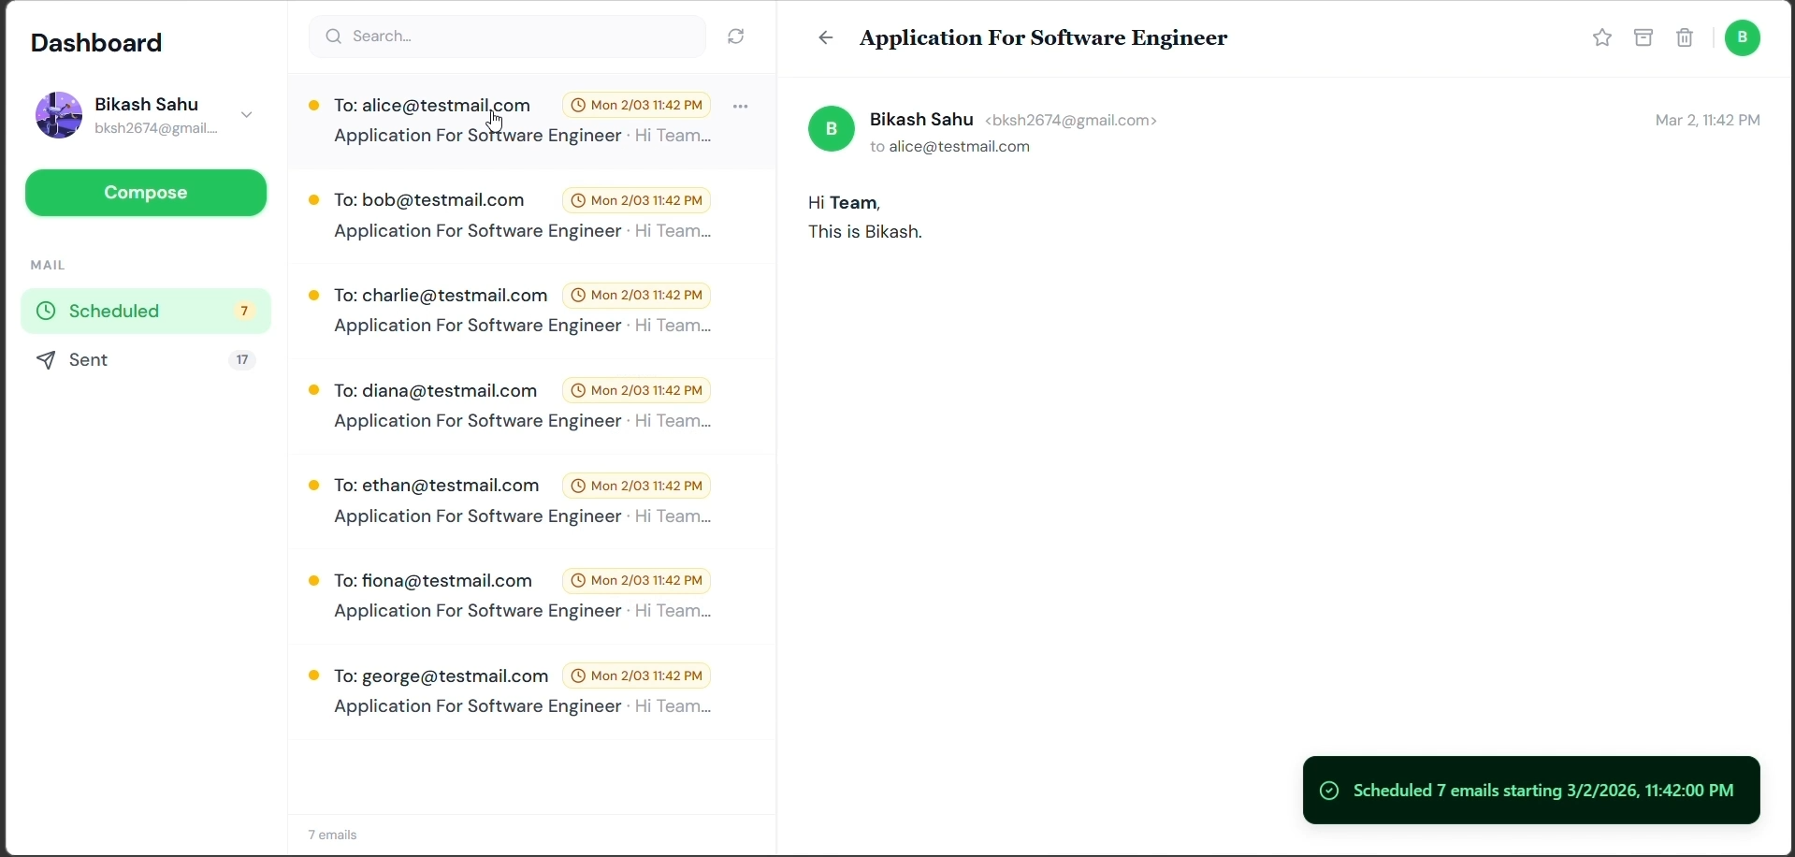Open the Scheduled mail folder
This screenshot has width=1795, height=857.
pos(145,312)
